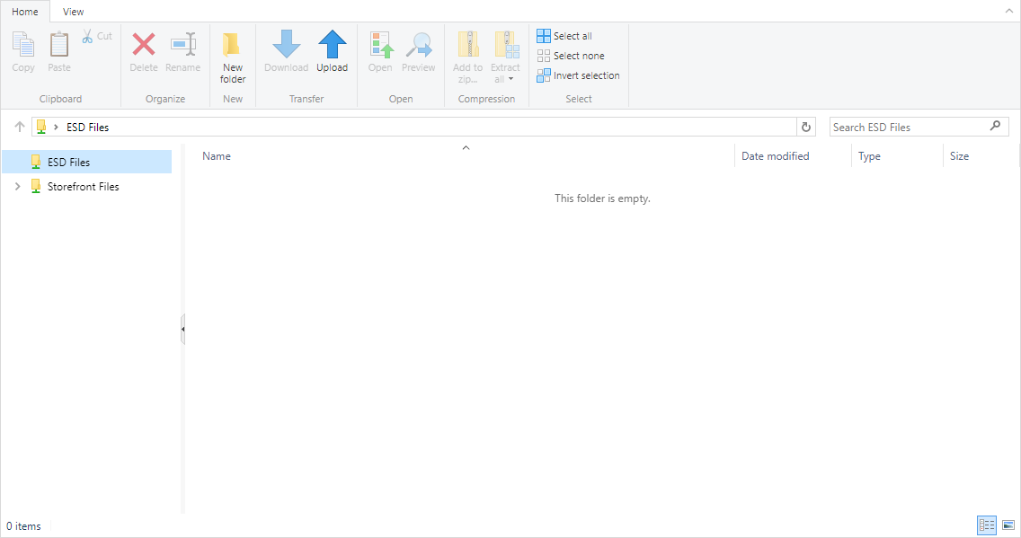This screenshot has height=538, width=1021.
Task: Expand the Storefront Files tree node
Action: [17, 187]
